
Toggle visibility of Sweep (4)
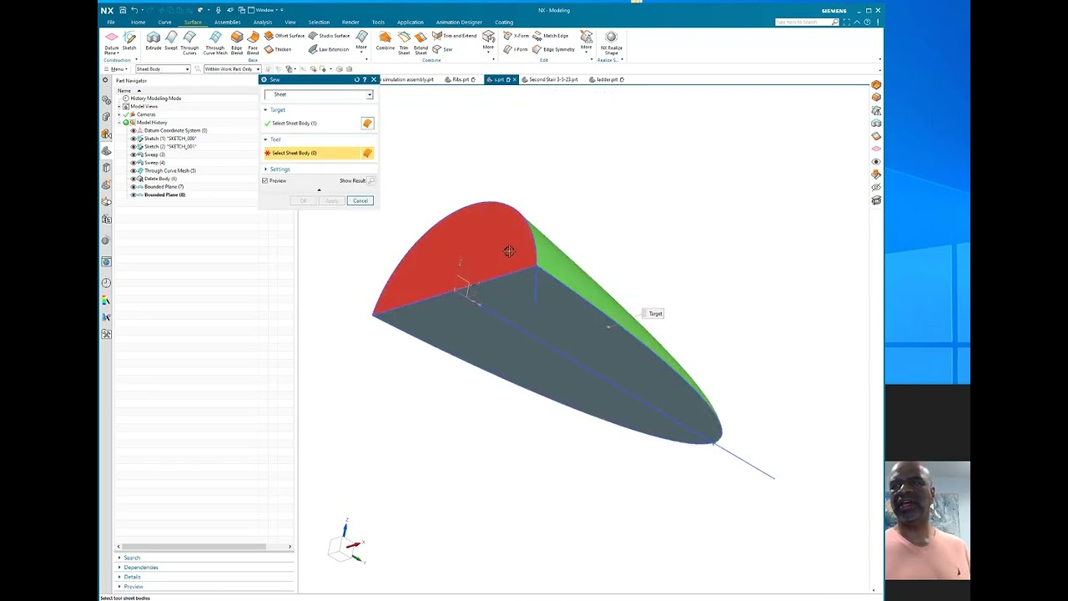click(133, 163)
